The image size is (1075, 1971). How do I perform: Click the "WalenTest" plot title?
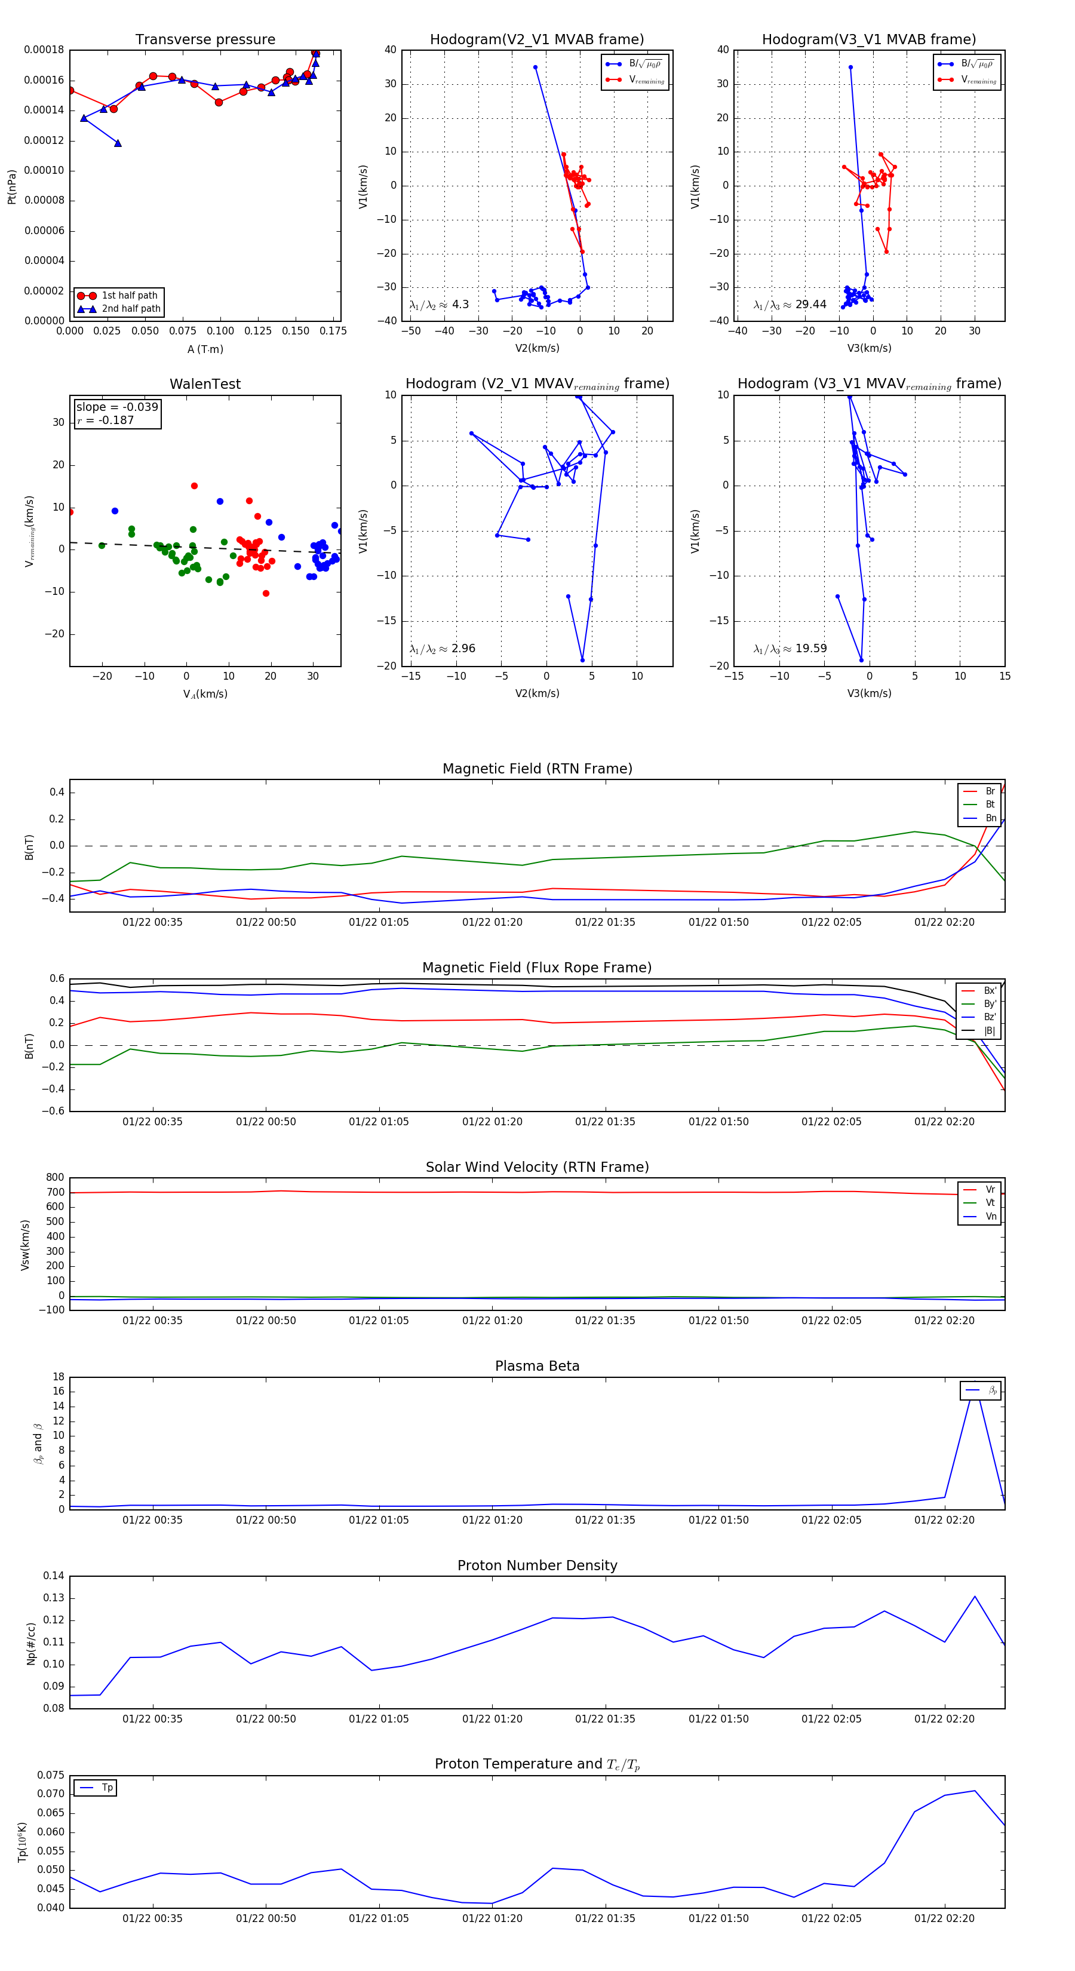(x=205, y=384)
